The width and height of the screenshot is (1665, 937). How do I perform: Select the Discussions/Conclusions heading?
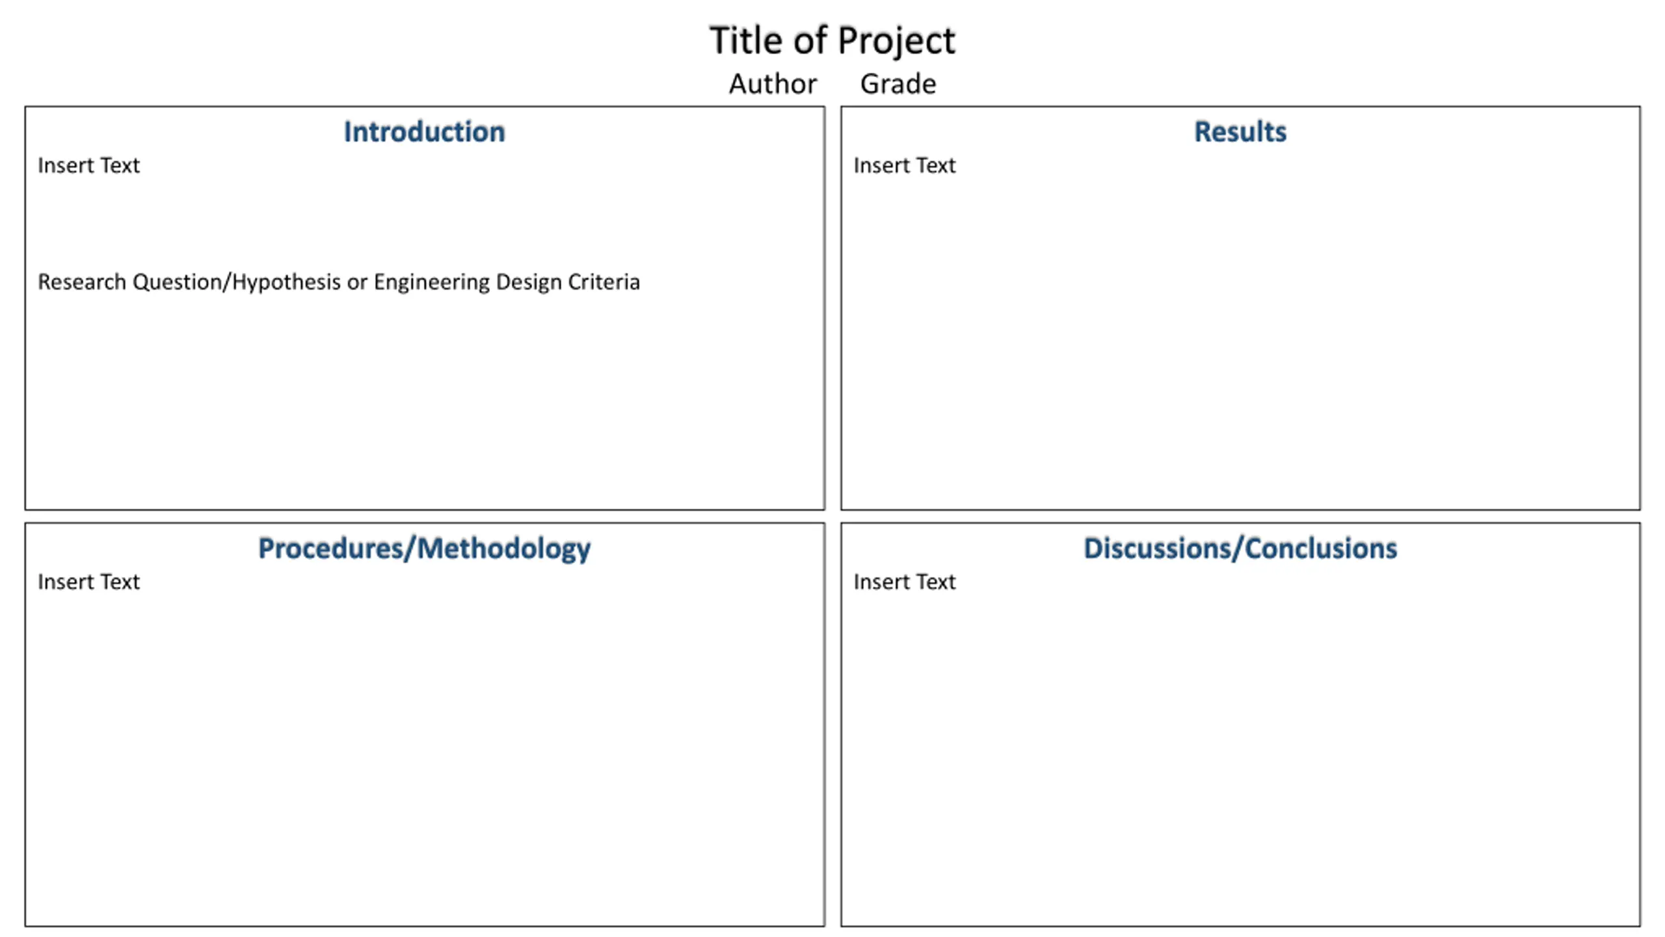1240,549
